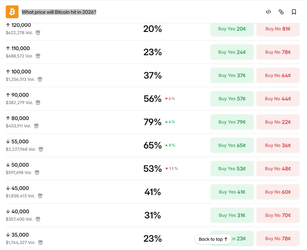
Task: Click gift icon for ↓ 45,000 row
Action: (40, 196)
